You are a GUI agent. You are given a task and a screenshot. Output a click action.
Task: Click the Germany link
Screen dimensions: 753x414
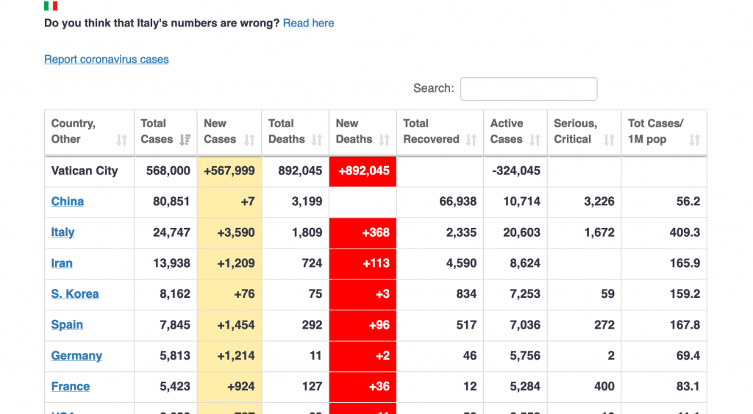(76, 356)
